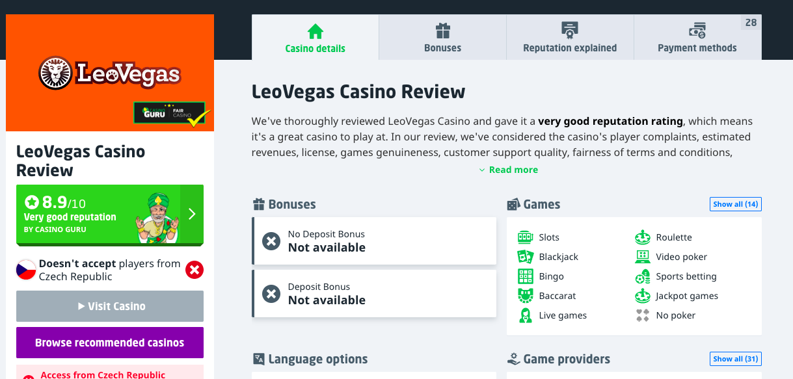Image resolution: width=793 pixels, height=379 pixels.
Task: Switch to the Bonuses tab
Action: tap(442, 38)
